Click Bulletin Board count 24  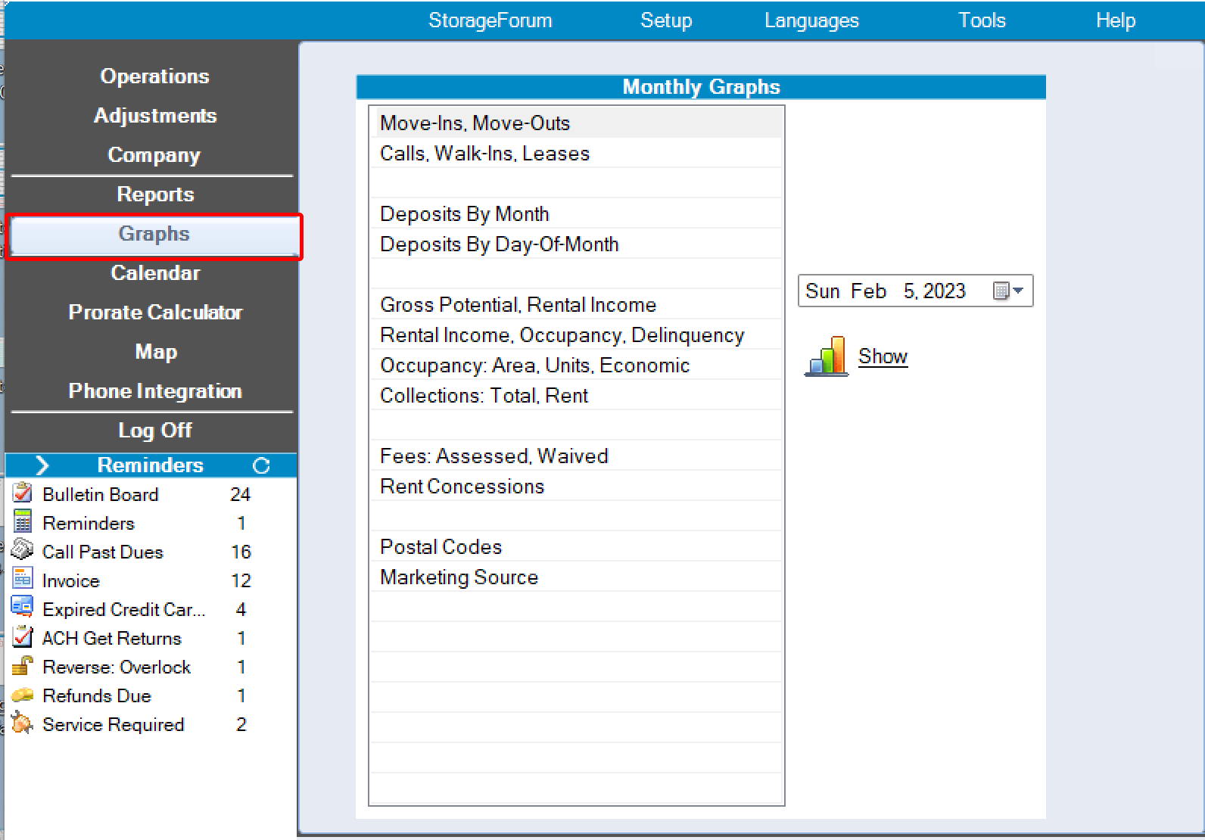coord(241,494)
